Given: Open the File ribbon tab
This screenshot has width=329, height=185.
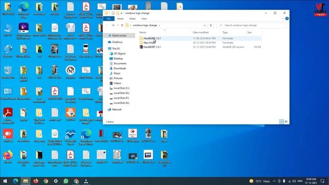Looking at the screenshot, I should pos(108,18).
